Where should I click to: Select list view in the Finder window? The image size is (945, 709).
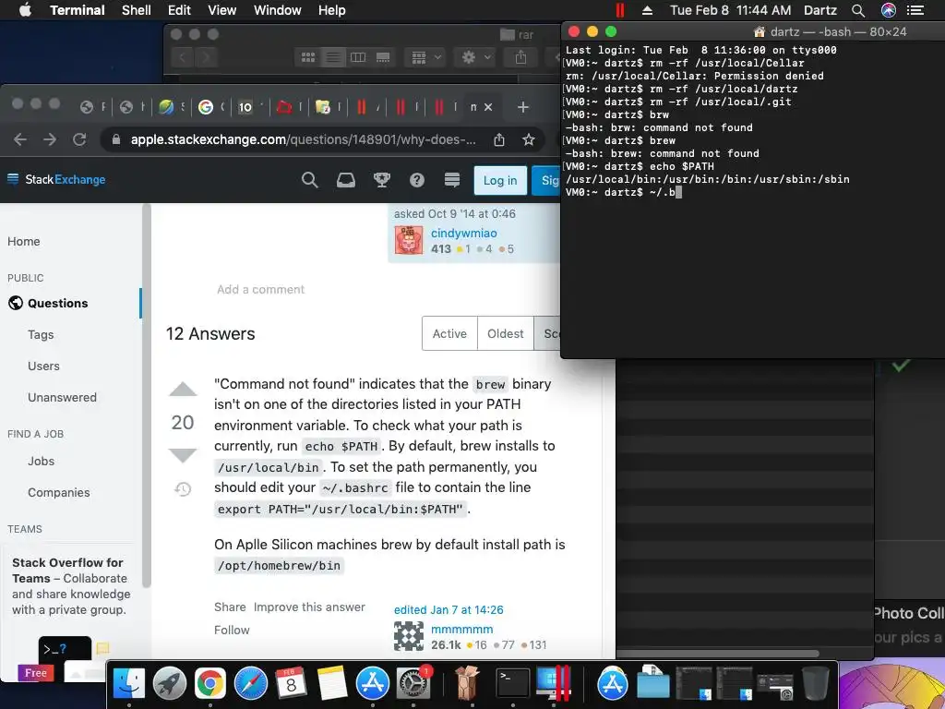point(332,57)
